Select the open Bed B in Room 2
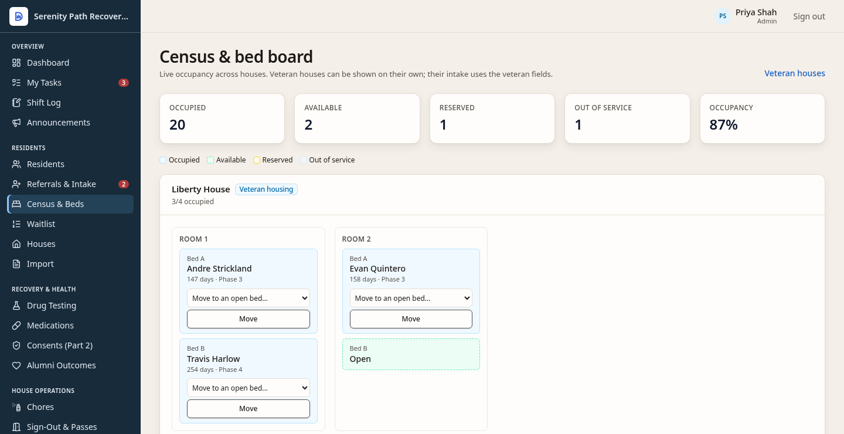This screenshot has width=844, height=434. 411,354
